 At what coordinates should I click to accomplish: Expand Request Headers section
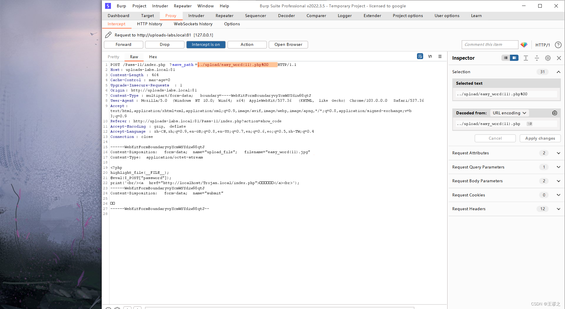(x=558, y=209)
